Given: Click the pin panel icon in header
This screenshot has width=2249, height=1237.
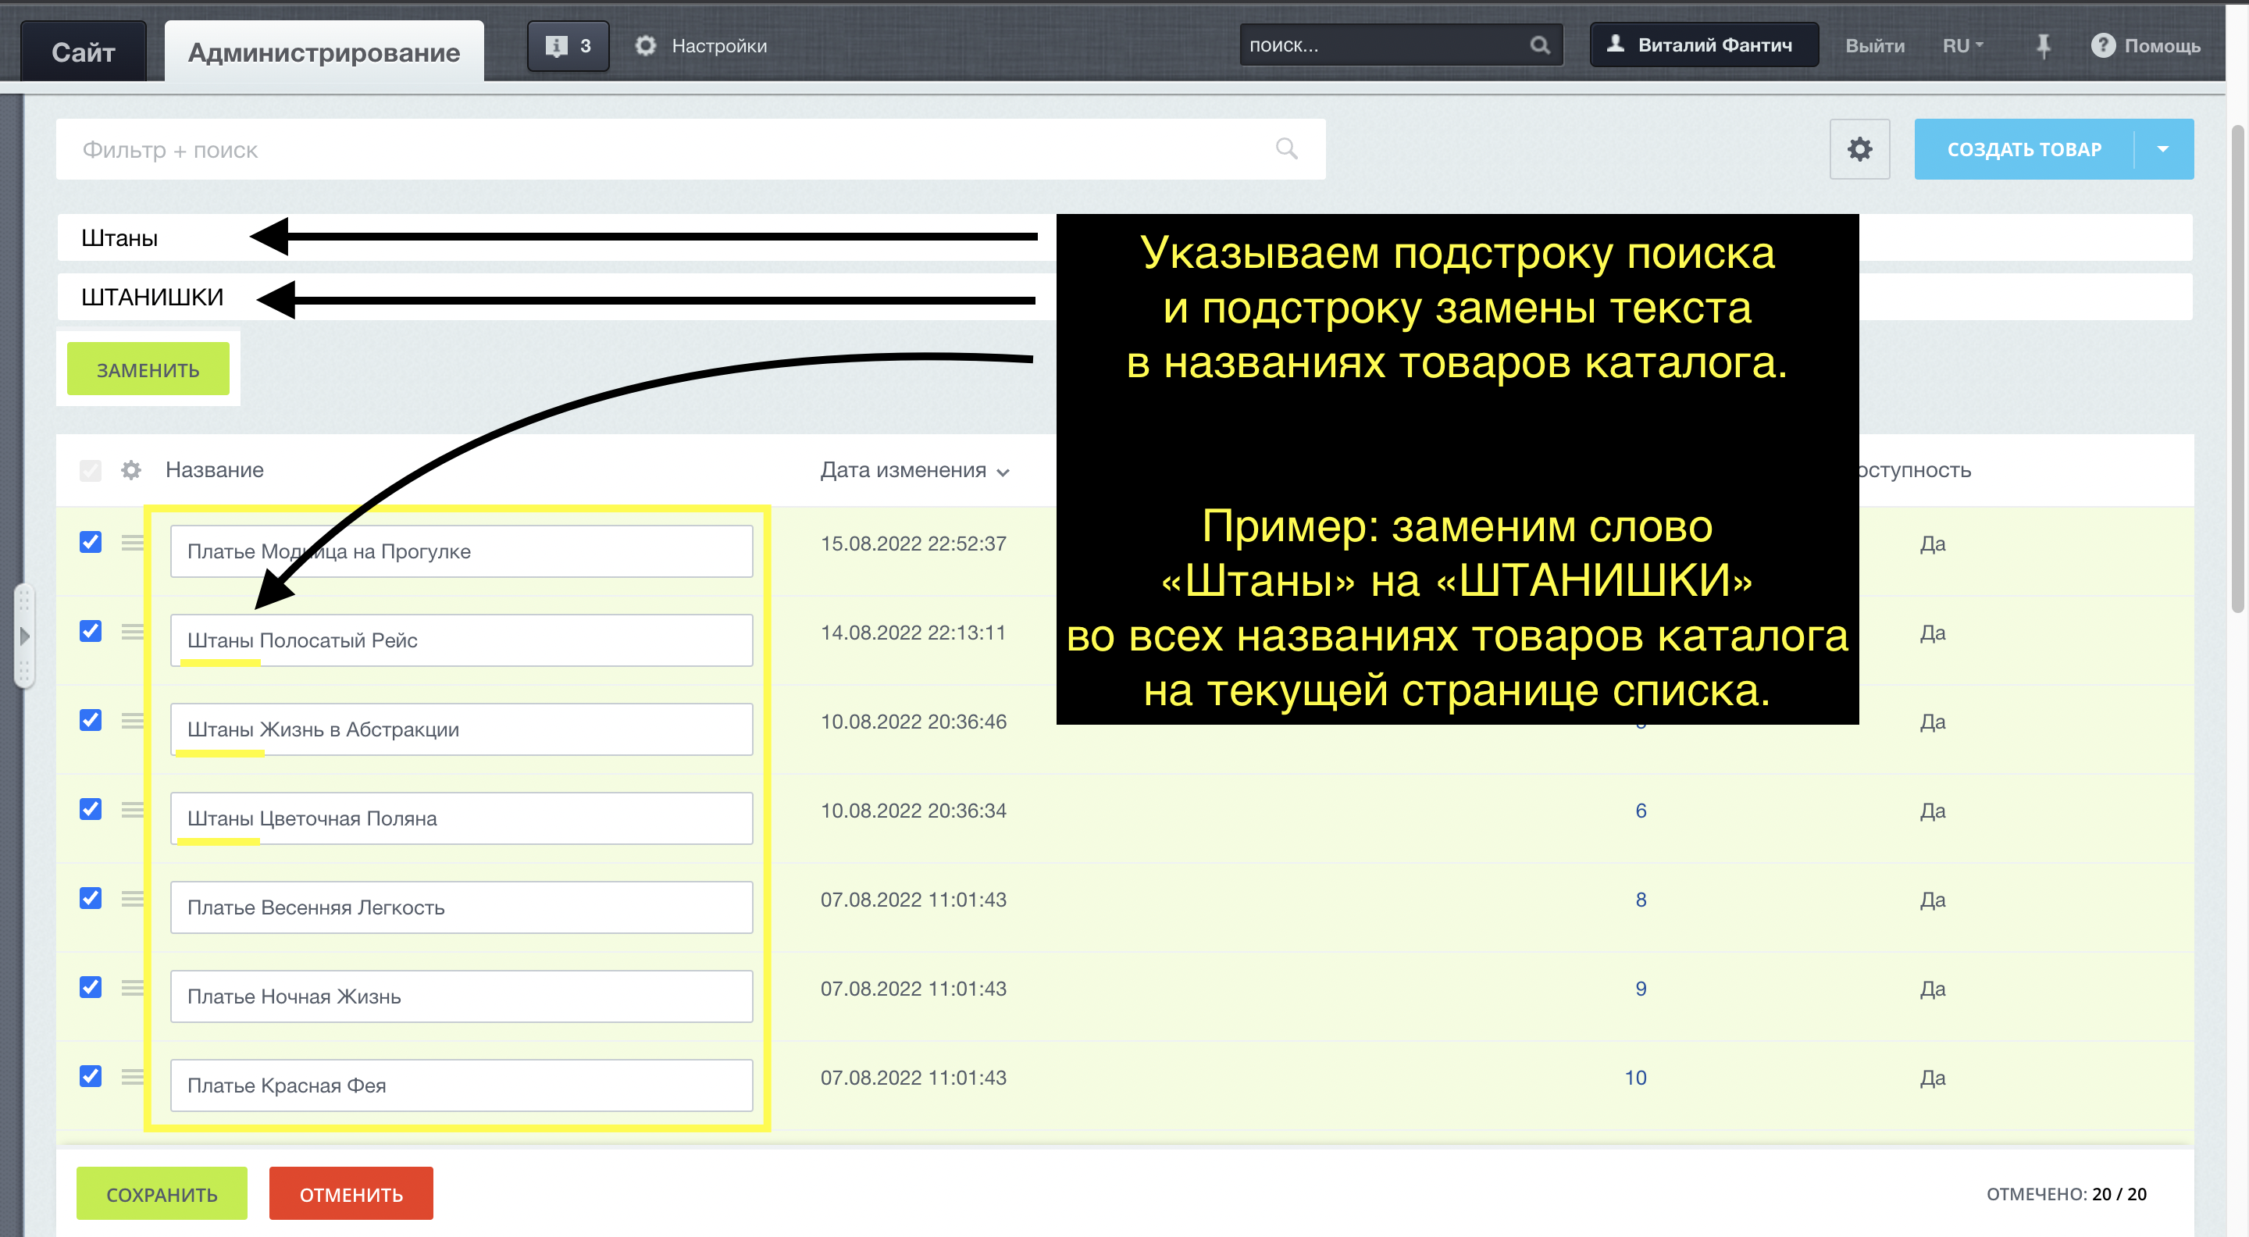Looking at the screenshot, I should coord(2043,45).
